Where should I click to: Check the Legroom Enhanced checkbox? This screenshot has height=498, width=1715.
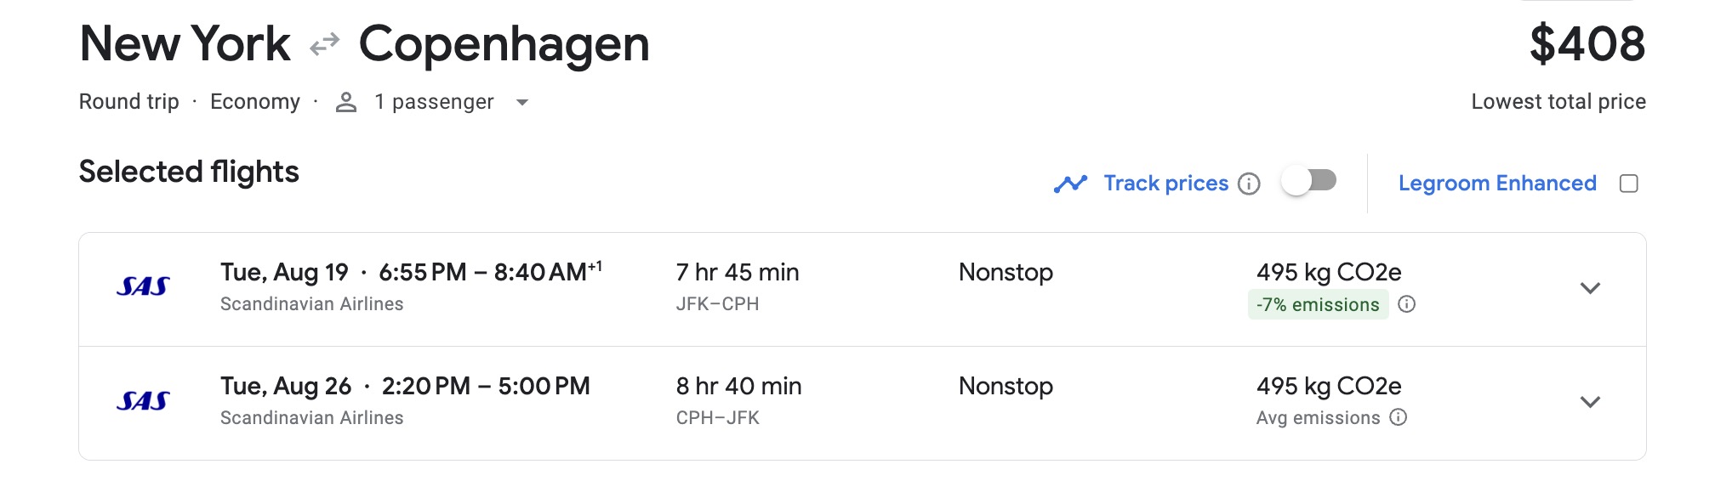pyautogui.click(x=1629, y=182)
